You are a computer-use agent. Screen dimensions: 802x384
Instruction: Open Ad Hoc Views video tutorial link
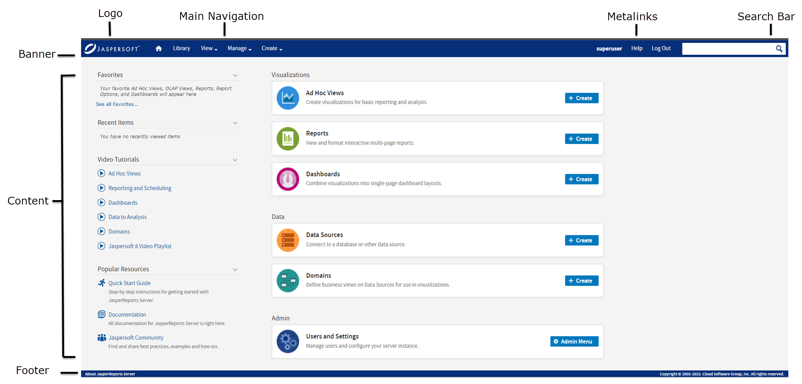pos(125,173)
